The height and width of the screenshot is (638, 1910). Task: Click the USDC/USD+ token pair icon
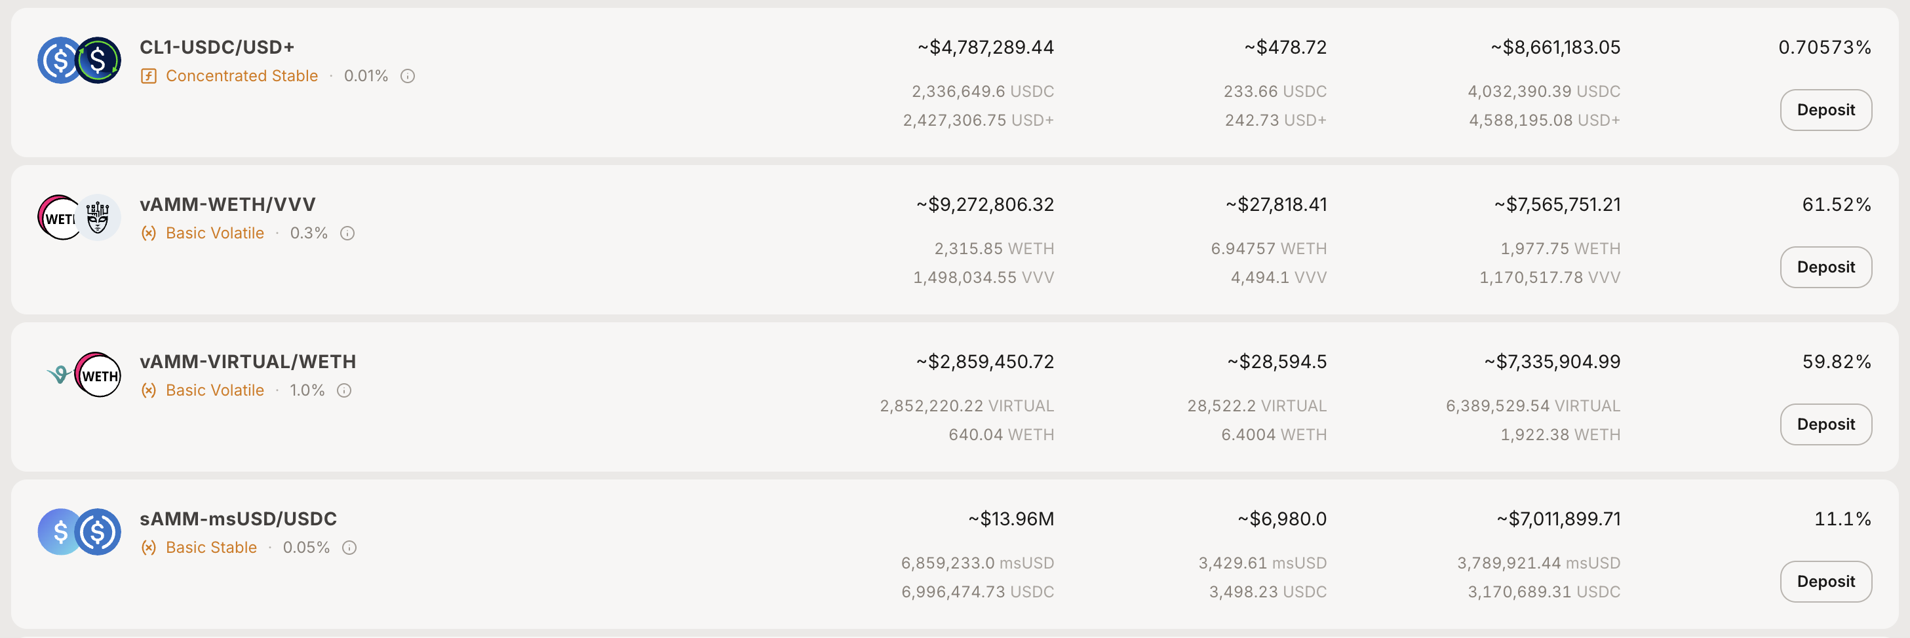pos(79,61)
